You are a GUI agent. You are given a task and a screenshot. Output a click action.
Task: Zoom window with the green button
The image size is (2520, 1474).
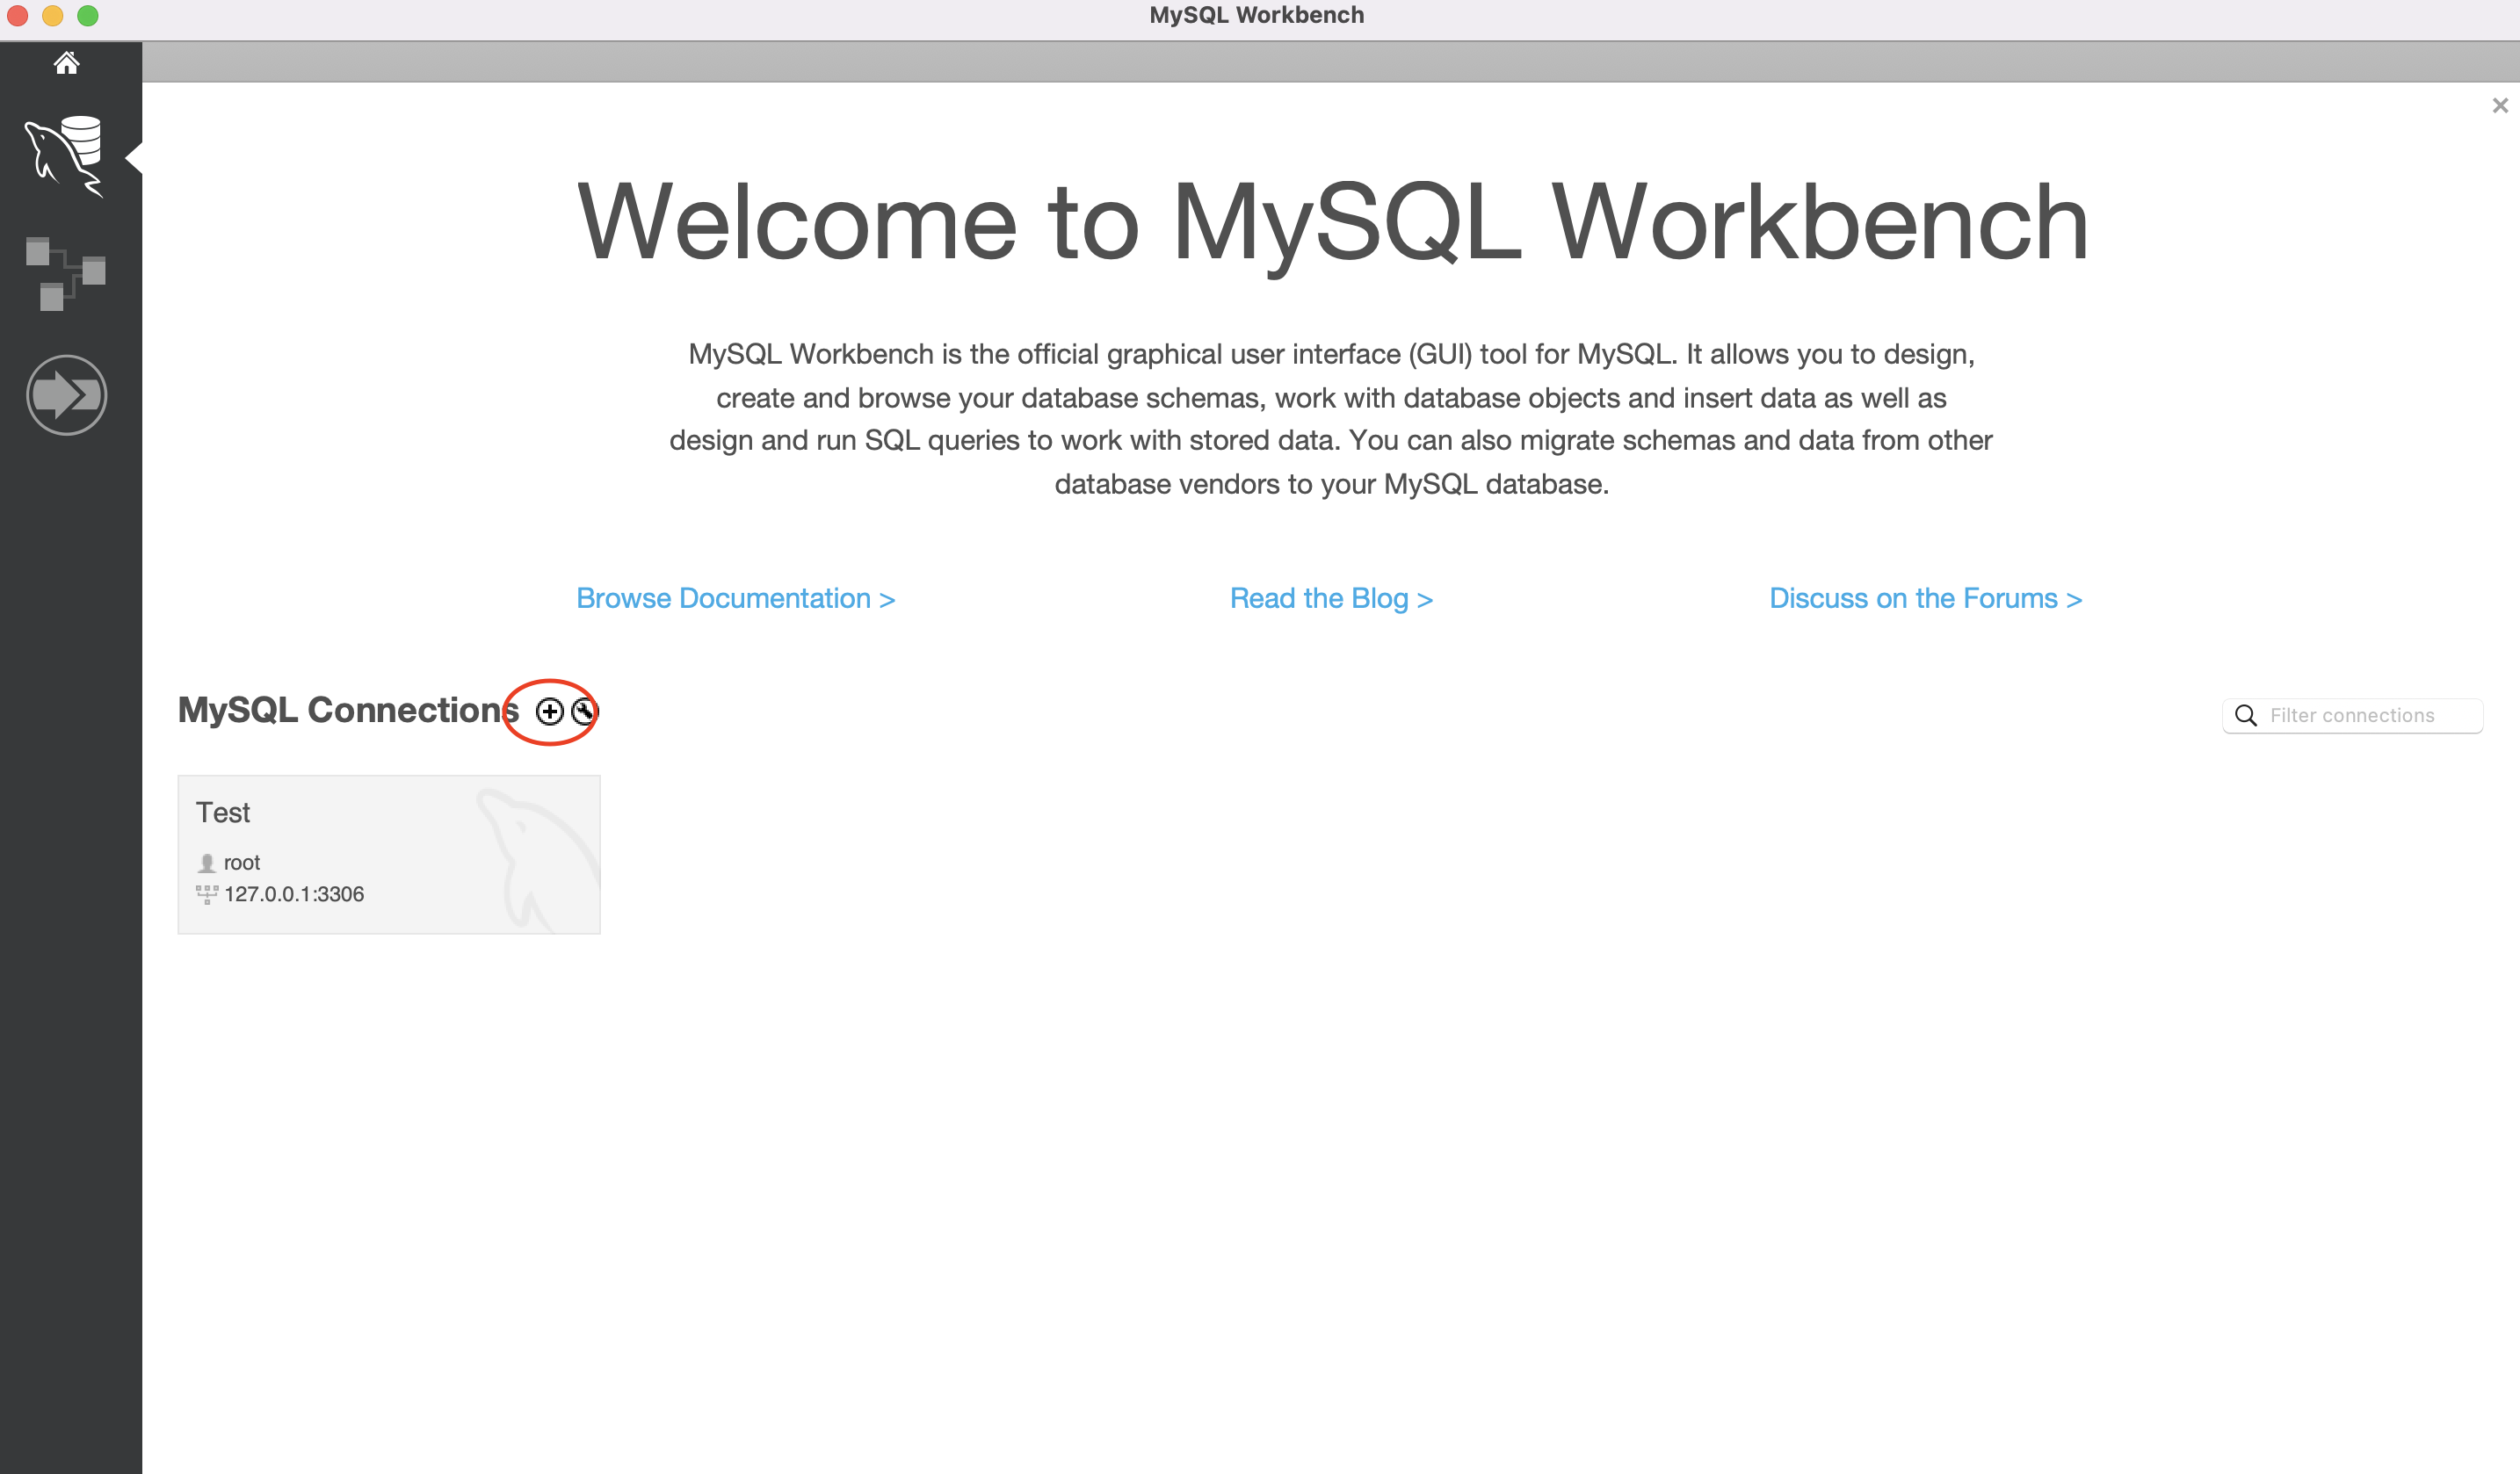[88, 16]
